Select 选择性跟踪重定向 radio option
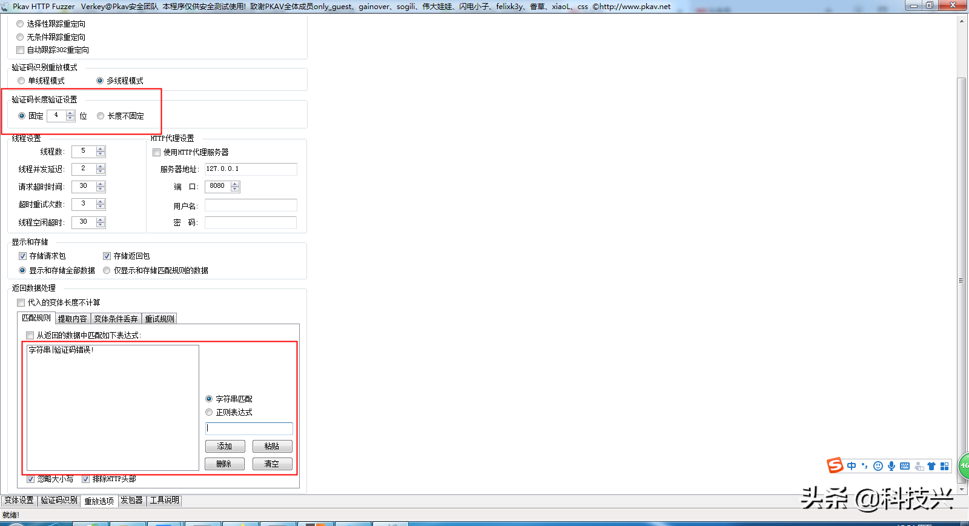This screenshot has width=969, height=526. click(x=20, y=24)
